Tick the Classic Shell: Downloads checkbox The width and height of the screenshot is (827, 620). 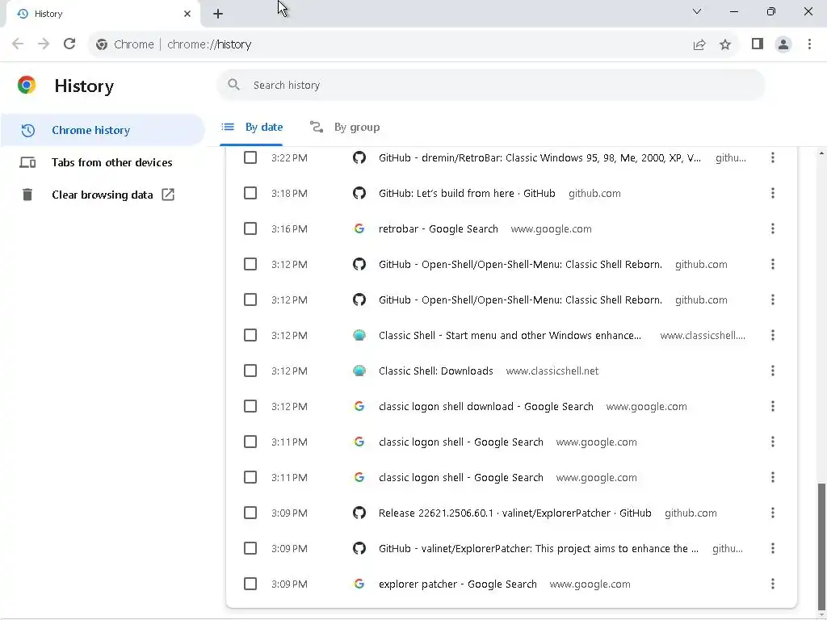(x=250, y=371)
